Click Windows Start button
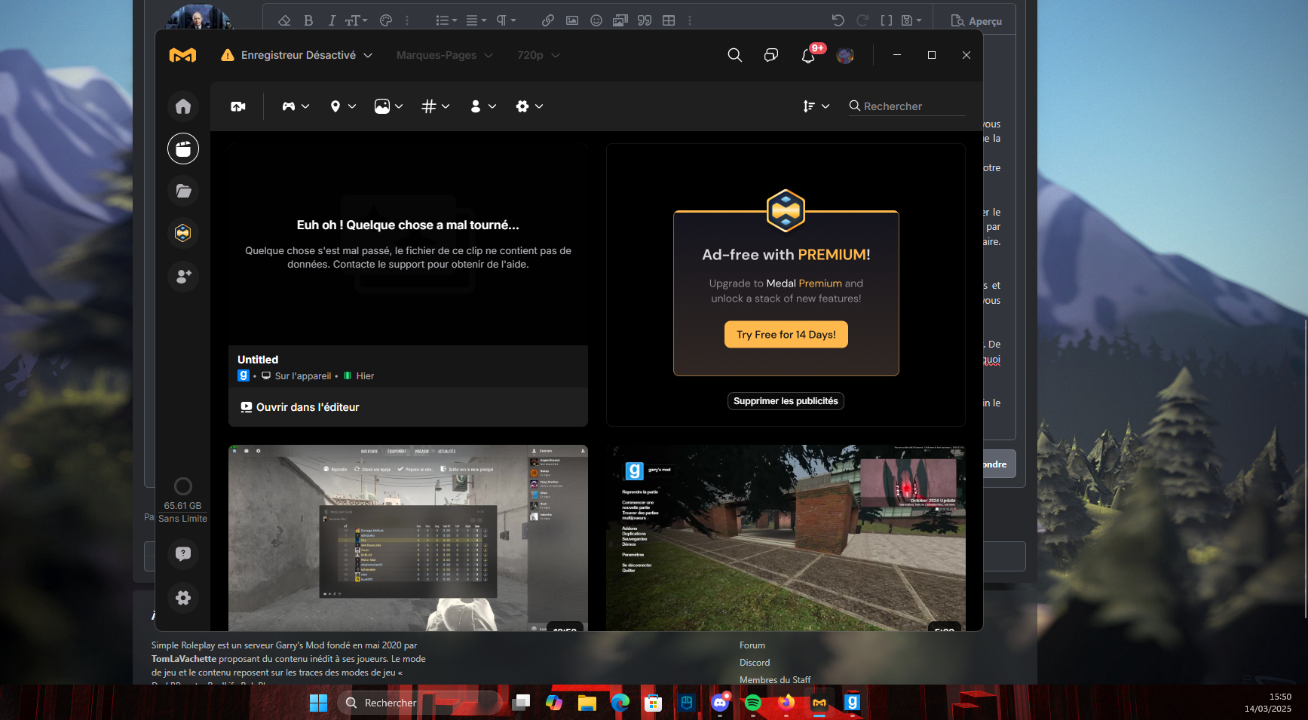 pyautogui.click(x=319, y=703)
